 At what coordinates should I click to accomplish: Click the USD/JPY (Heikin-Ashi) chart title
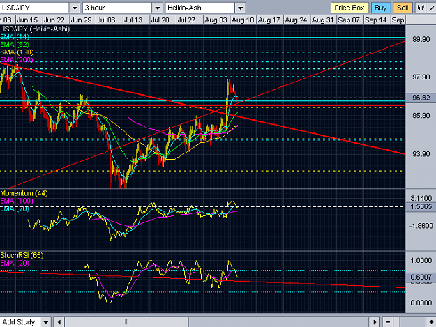click(35, 29)
